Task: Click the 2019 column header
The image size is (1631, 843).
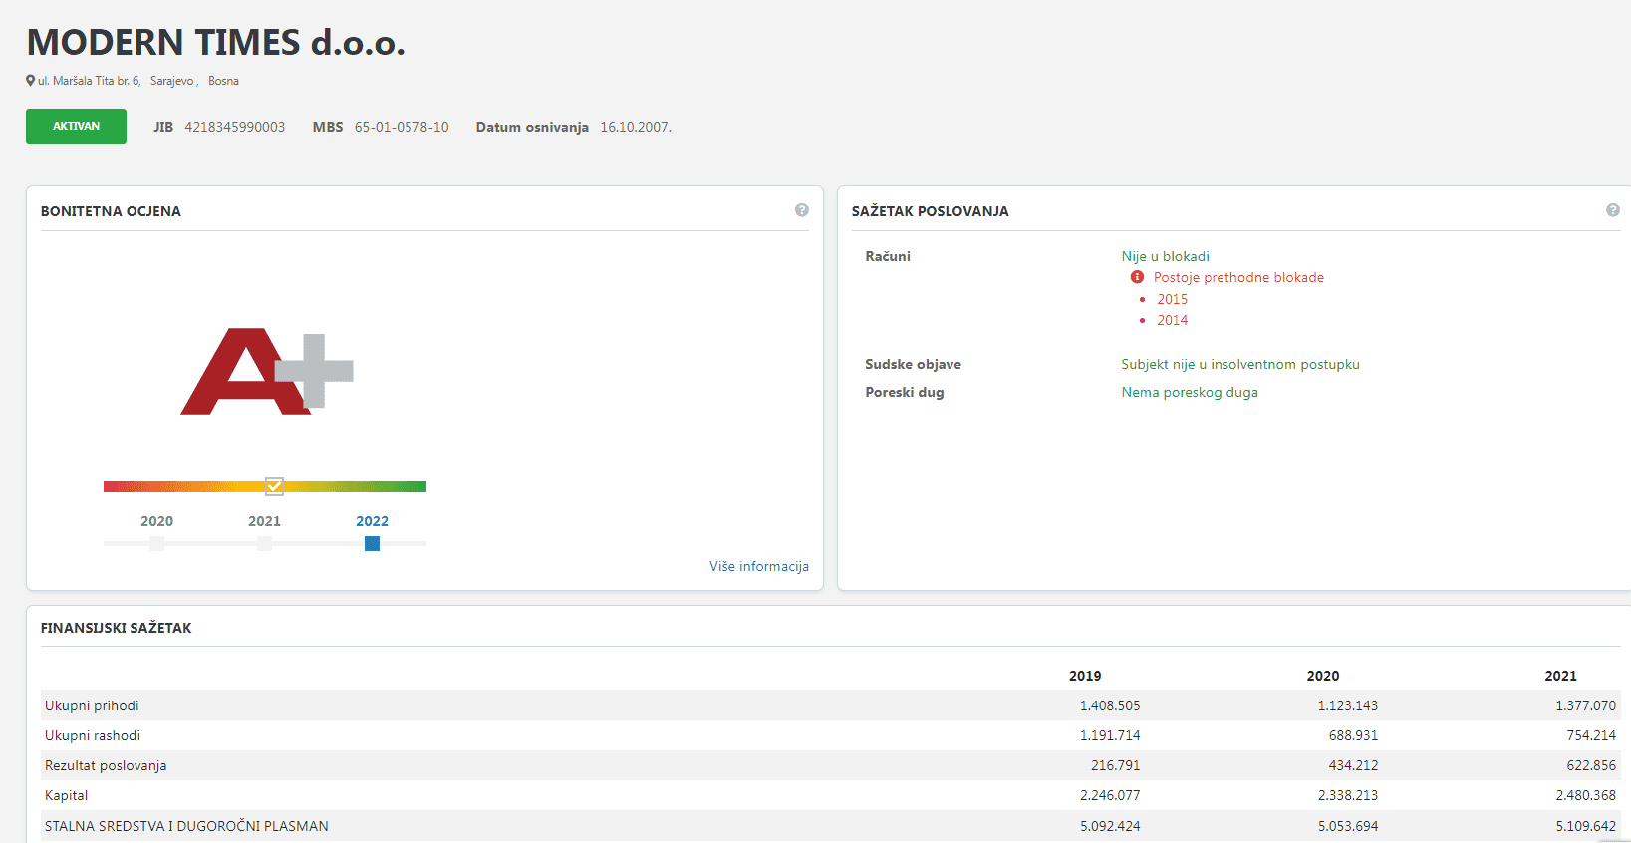Action: point(1085,676)
